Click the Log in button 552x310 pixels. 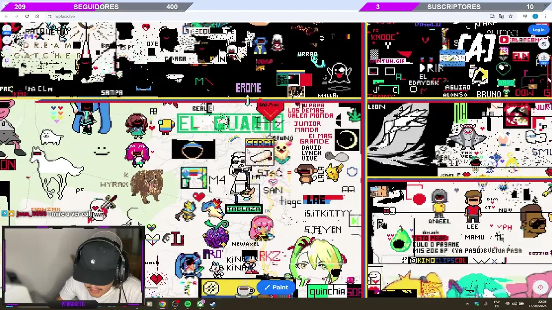[538, 30]
